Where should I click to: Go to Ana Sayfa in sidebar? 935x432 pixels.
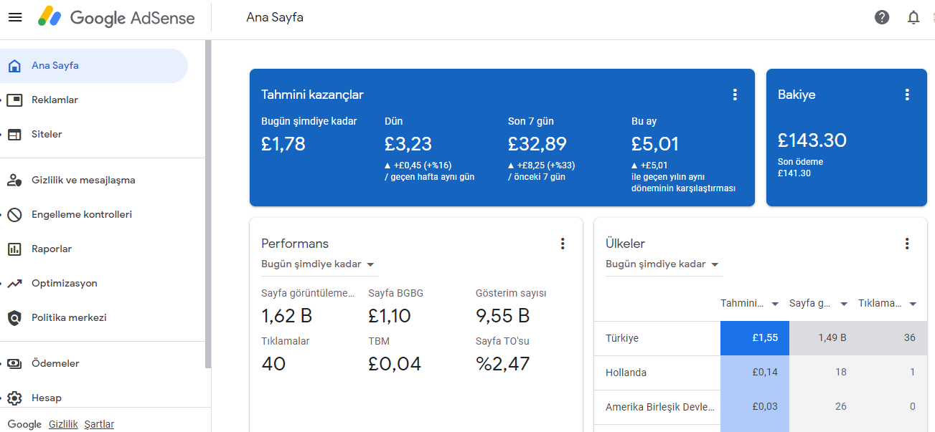[x=55, y=66]
